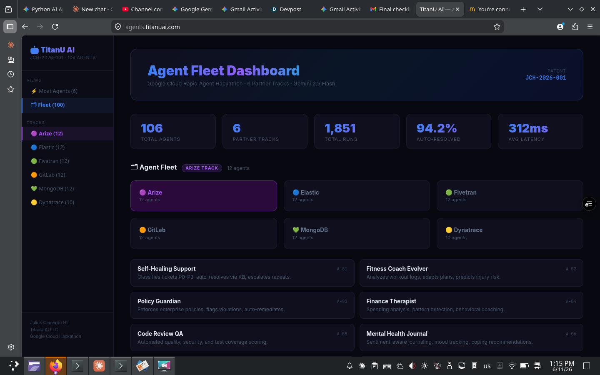Click the agents.titanuai.com address bar
The image size is (600, 375).
(307, 27)
